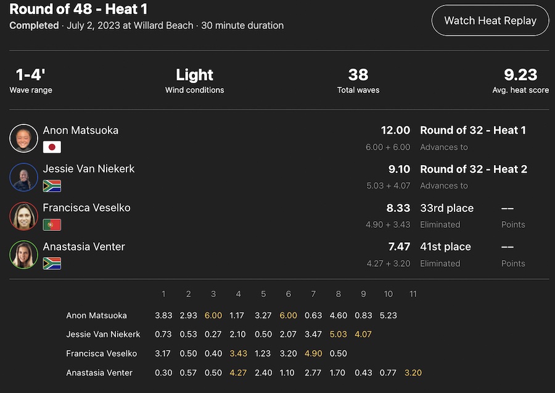
Task: Click Anastasia Venter name in results list
Action: [x=84, y=246]
